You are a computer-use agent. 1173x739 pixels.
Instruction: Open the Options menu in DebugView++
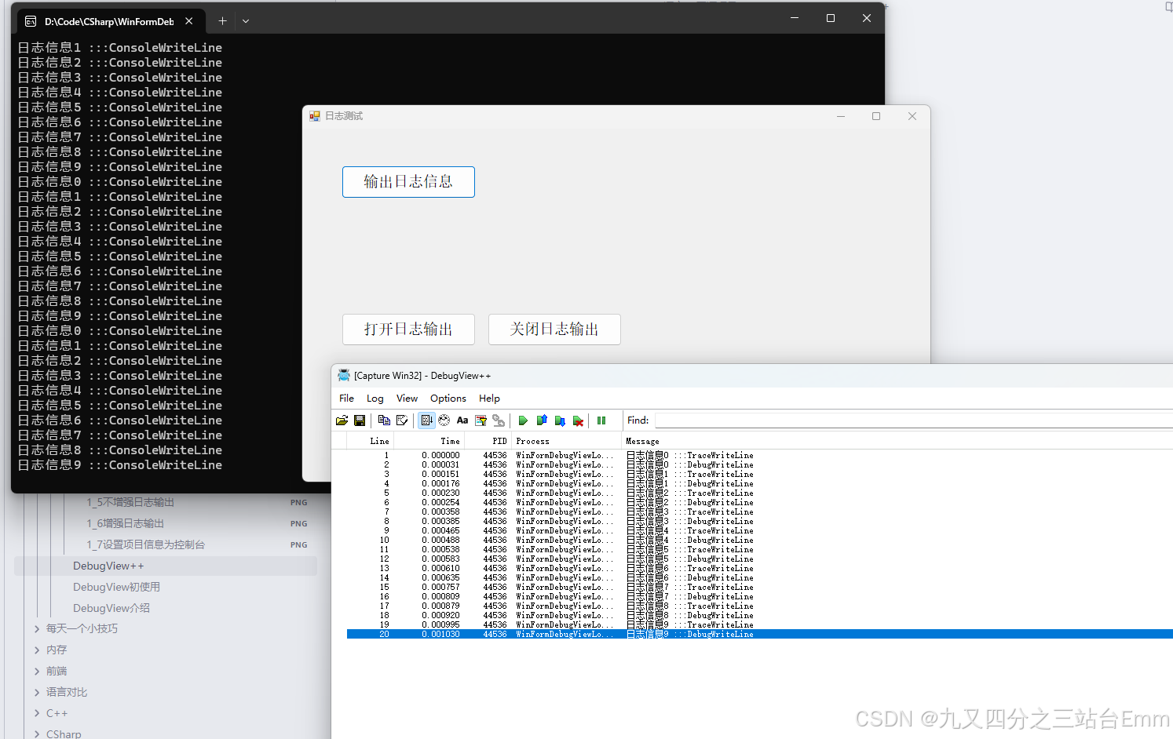pos(448,399)
